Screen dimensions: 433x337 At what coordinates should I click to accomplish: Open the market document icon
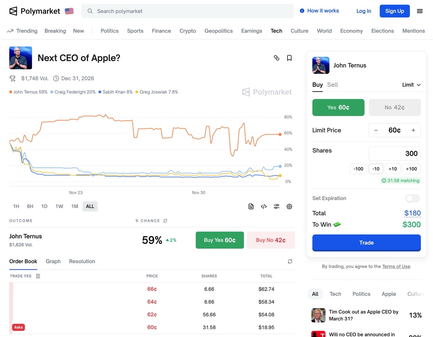pos(251,206)
